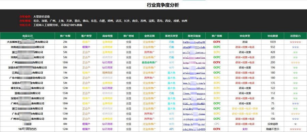Select the 落地页类型 column header
307x132 pixels.
pyautogui.click(x=171, y=36)
